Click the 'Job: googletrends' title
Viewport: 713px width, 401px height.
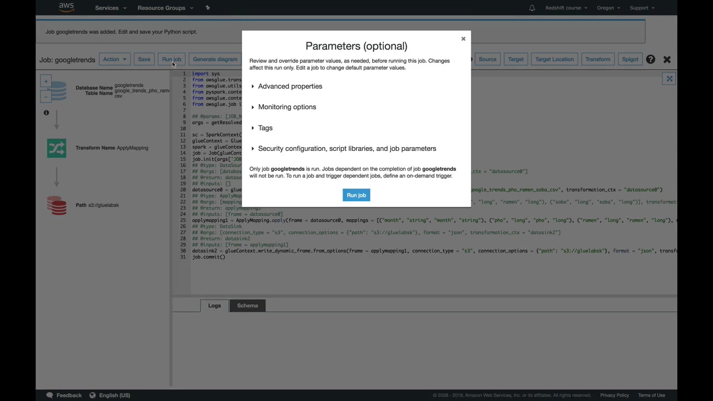pyautogui.click(x=67, y=60)
